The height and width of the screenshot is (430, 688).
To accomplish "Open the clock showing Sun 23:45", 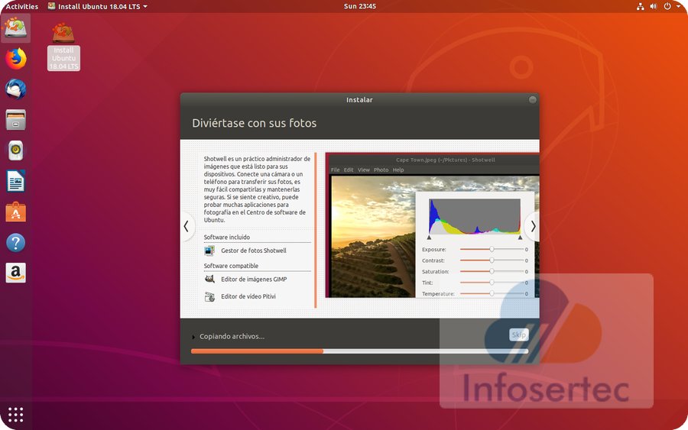I will point(362,6).
